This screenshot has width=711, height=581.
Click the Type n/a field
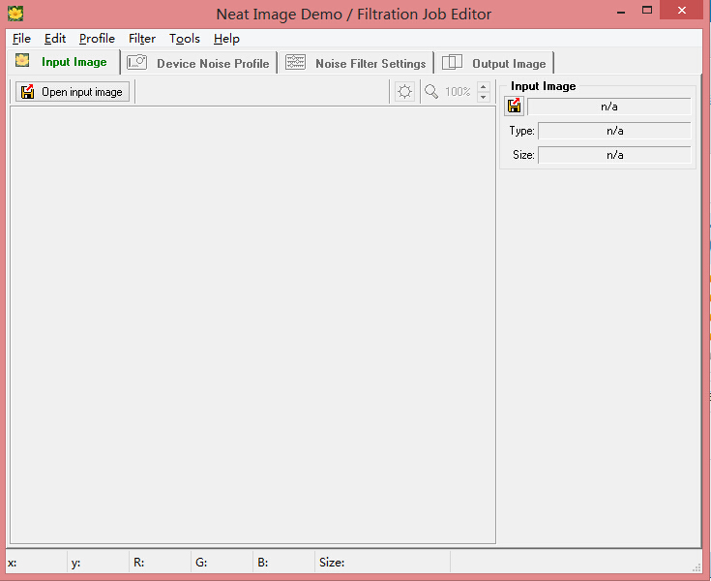[614, 131]
